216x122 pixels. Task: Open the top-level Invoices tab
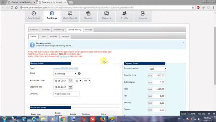pos(88,29)
